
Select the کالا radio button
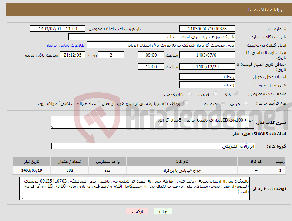coord(236,94)
